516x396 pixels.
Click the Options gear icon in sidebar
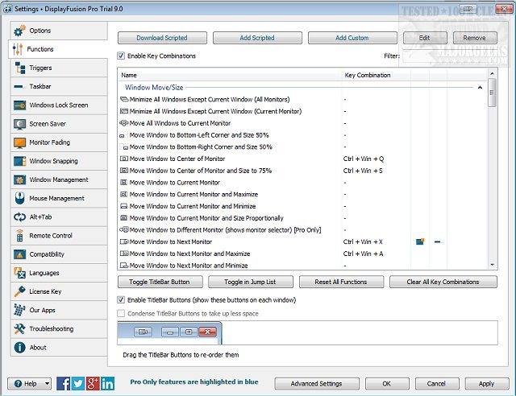[x=19, y=31]
